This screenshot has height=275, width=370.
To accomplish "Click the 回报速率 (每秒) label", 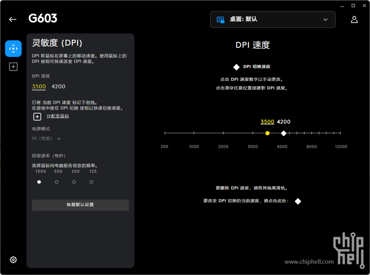I will 49,156.
